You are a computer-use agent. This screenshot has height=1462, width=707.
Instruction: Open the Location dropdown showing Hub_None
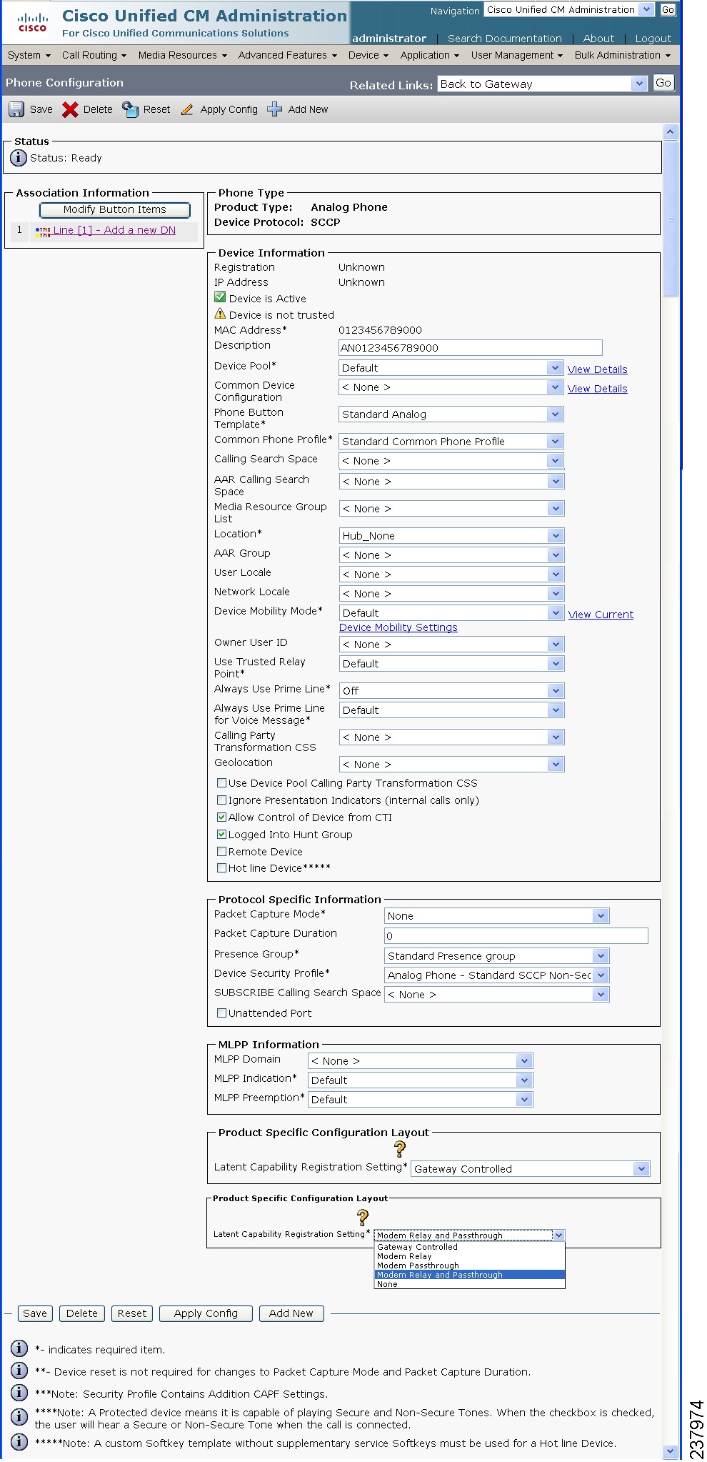451,536
